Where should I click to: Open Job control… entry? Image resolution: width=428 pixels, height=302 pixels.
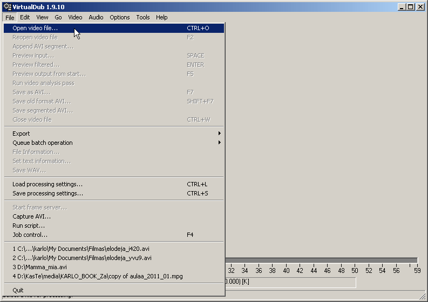coord(114,235)
